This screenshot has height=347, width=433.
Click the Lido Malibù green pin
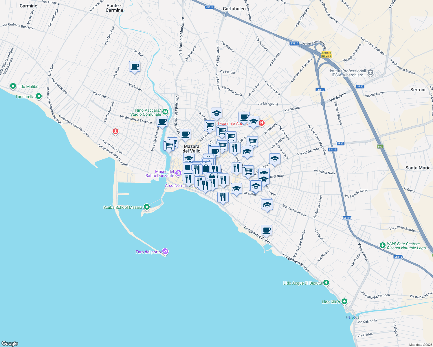click(x=13, y=86)
